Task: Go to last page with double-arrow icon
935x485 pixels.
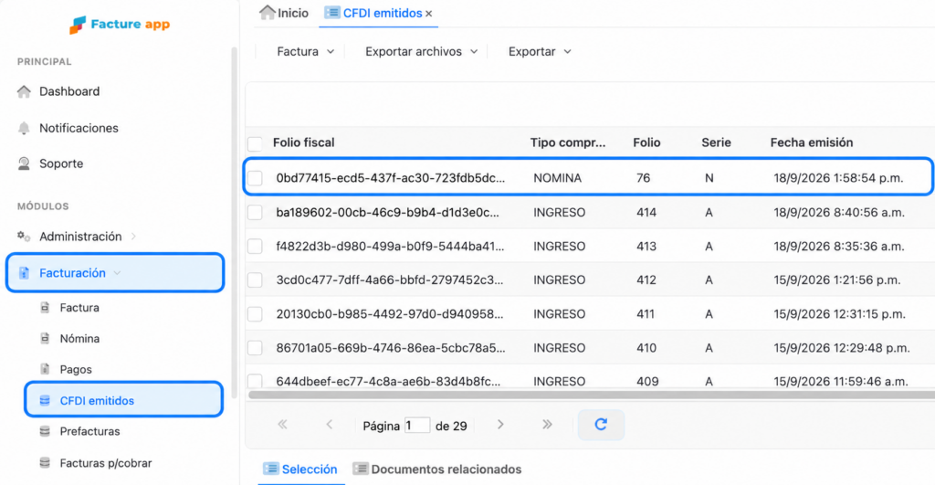Action: coord(548,425)
